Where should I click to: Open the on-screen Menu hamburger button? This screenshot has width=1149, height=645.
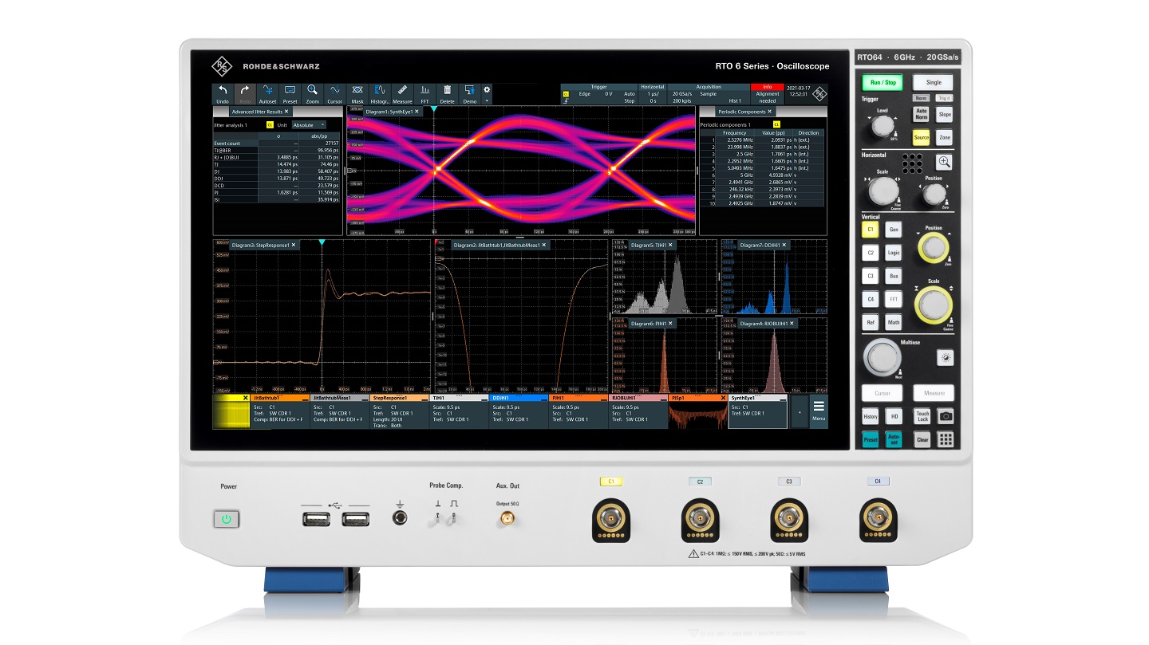coord(819,411)
